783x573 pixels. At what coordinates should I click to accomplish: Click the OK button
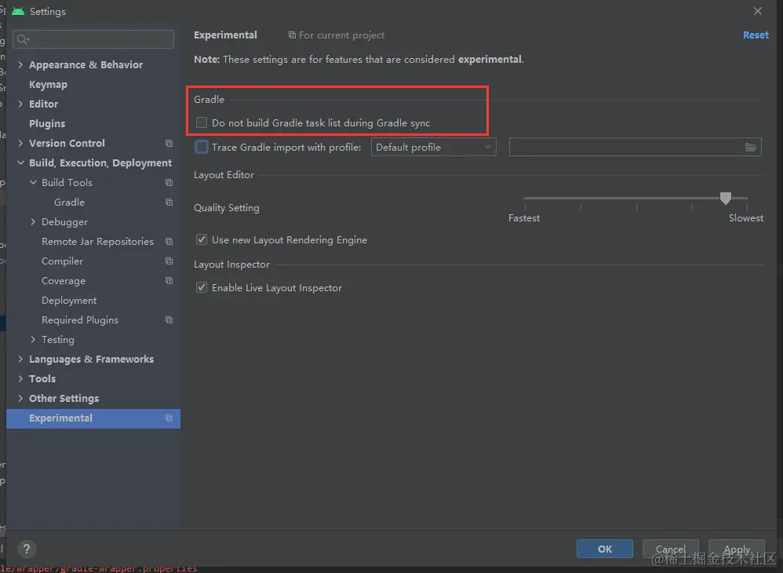tap(604, 549)
